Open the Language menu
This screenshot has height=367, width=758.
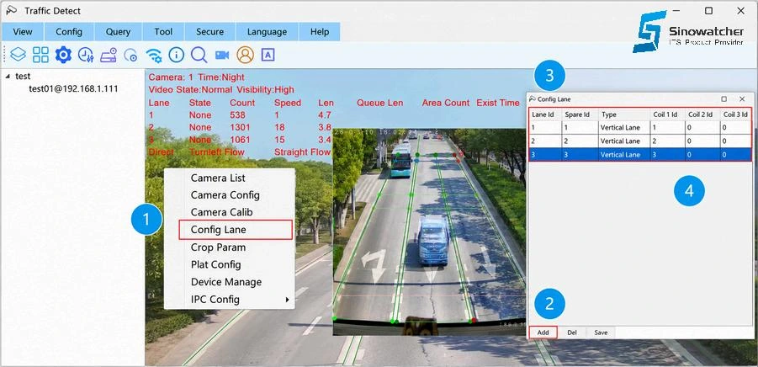tap(267, 32)
